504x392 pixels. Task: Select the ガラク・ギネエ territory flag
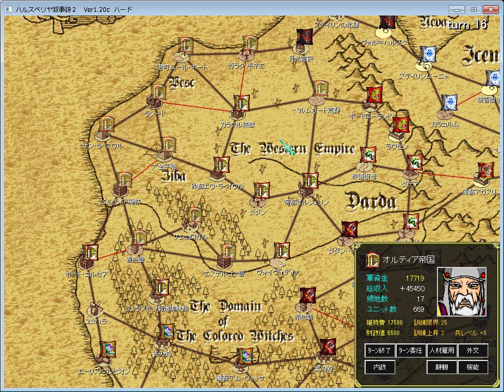pyautogui.click(x=250, y=44)
